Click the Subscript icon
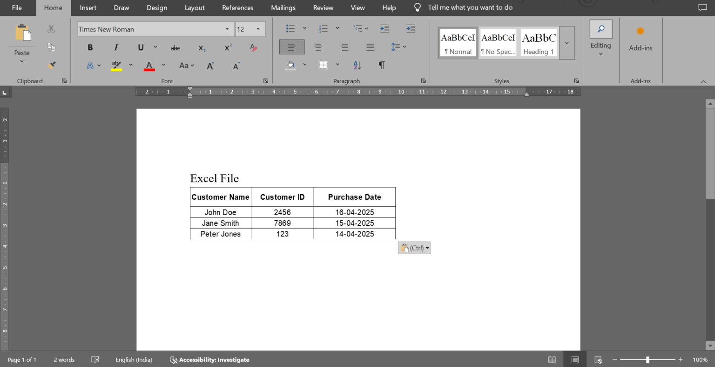Viewport: 715px width, 367px height. (x=201, y=47)
